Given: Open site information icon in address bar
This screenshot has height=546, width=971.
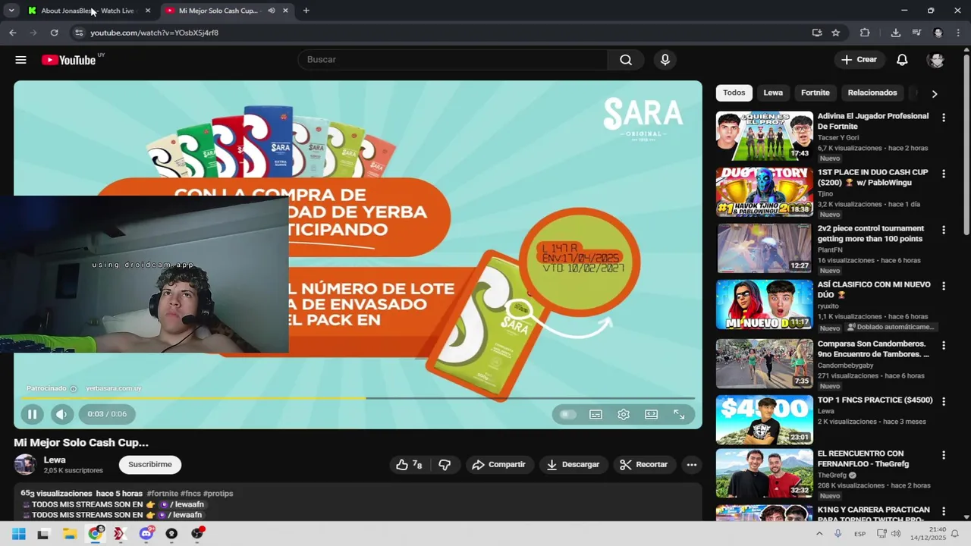Looking at the screenshot, I should (79, 33).
